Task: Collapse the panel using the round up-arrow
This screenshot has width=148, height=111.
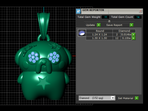Action: tap(109, 21)
